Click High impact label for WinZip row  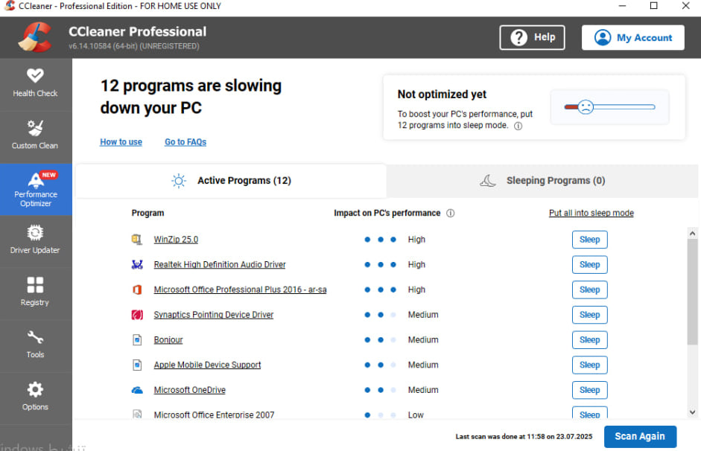click(x=416, y=240)
